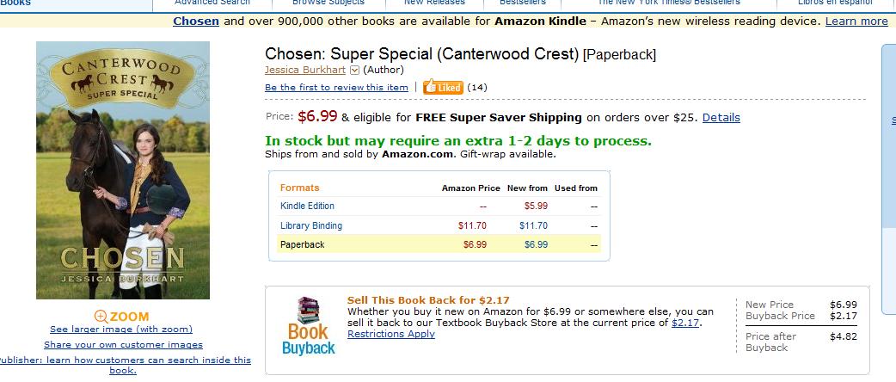Click the Book Buyback logo
Image resolution: width=896 pixels, height=382 pixels.
pyautogui.click(x=308, y=327)
